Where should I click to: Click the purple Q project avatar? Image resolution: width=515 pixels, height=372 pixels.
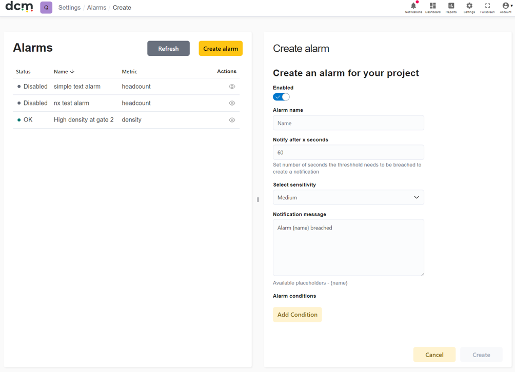pyautogui.click(x=46, y=8)
